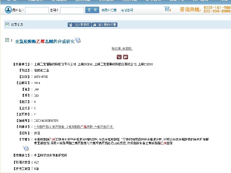Select the journal name text 有机氟工业
This screenshot has width=231, height=173.
point(42,70)
